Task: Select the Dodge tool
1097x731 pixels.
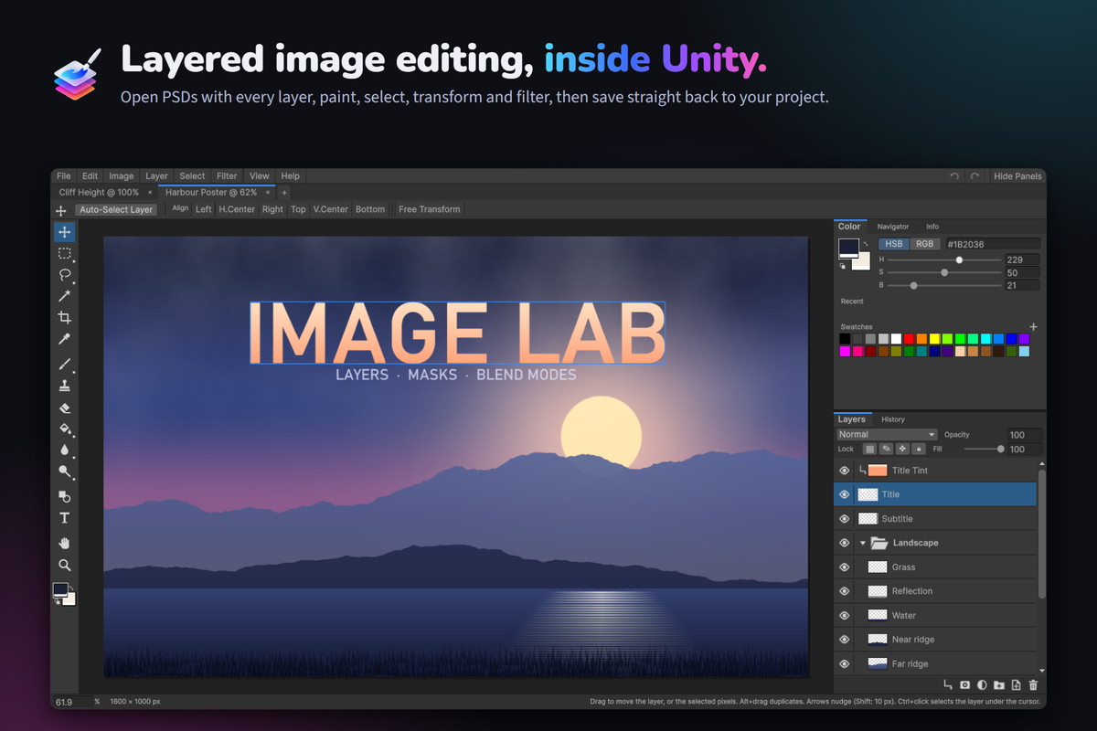Action: [65, 471]
